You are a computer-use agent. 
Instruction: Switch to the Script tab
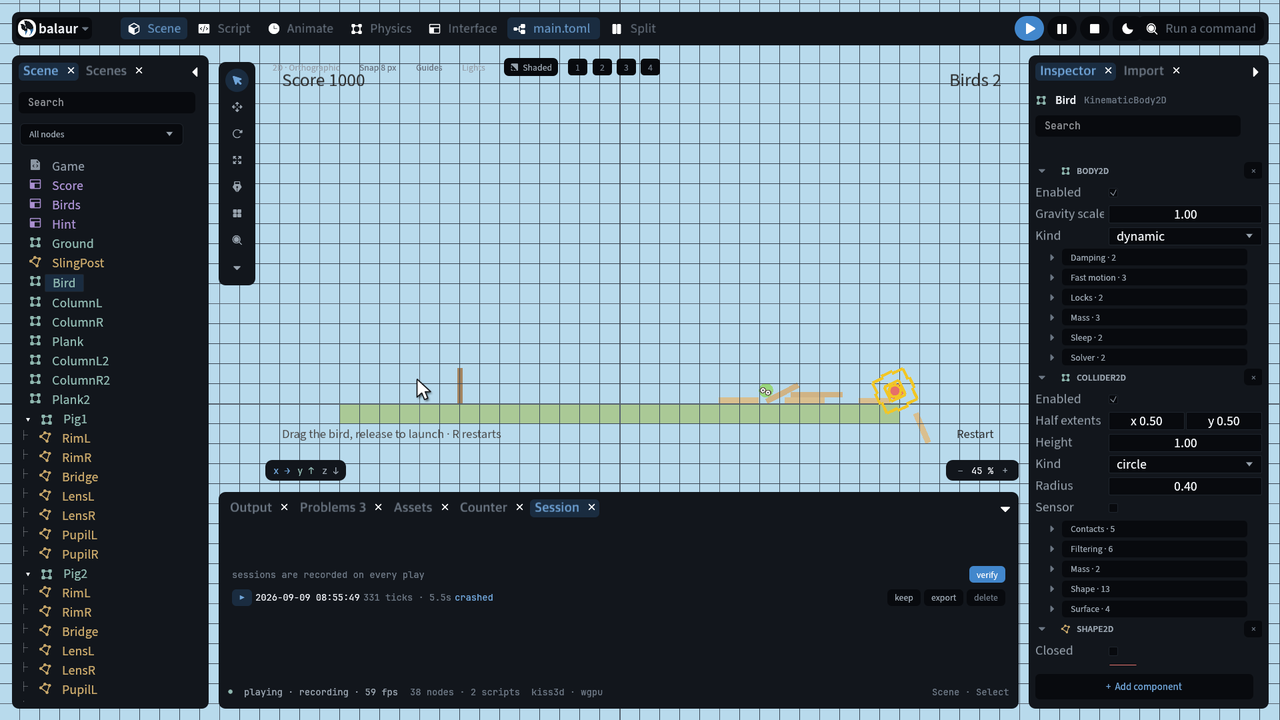point(225,29)
